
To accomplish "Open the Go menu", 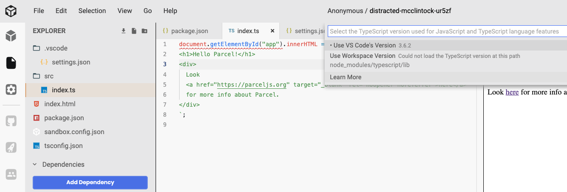I will [148, 10].
